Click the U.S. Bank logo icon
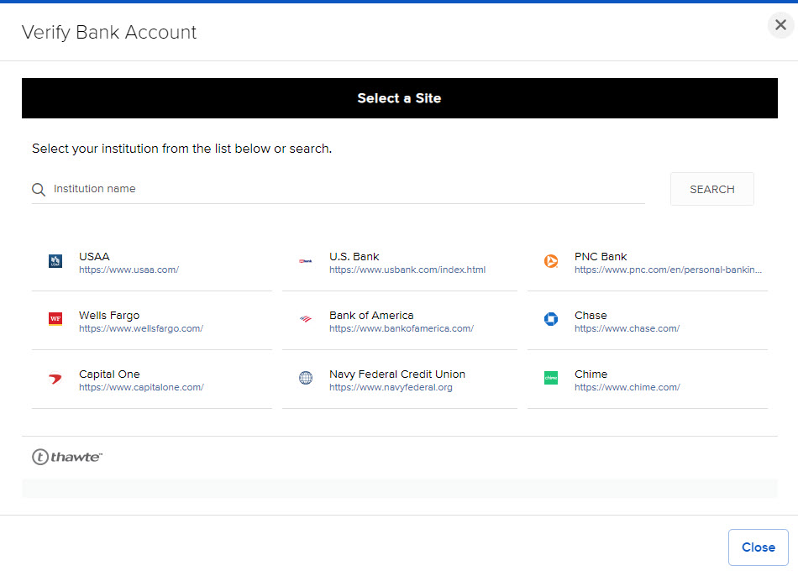 pyautogui.click(x=306, y=261)
